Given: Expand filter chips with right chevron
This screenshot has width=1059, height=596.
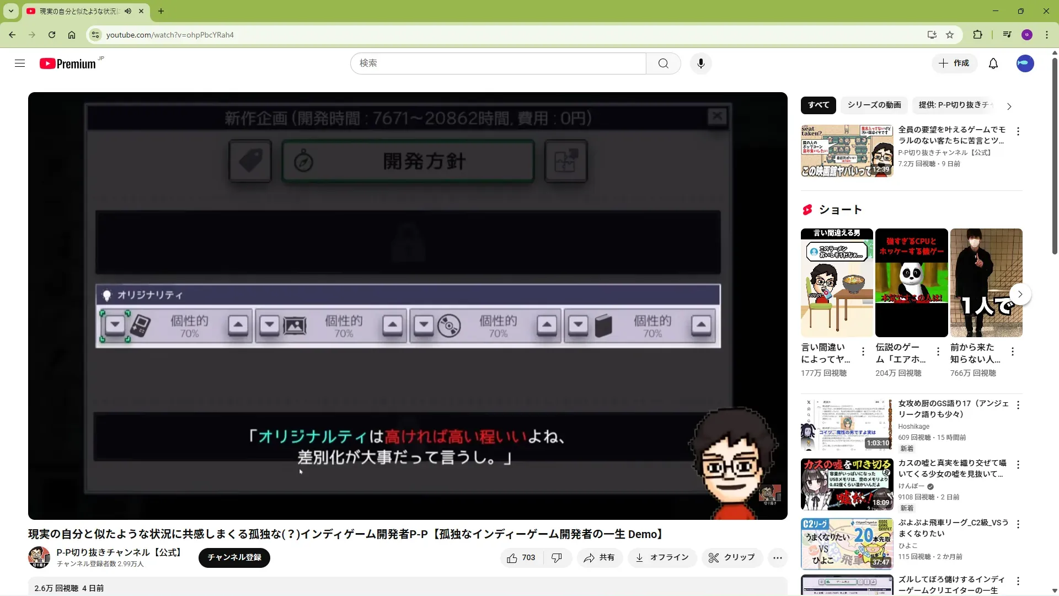Looking at the screenshot, I should (1009, 107).
